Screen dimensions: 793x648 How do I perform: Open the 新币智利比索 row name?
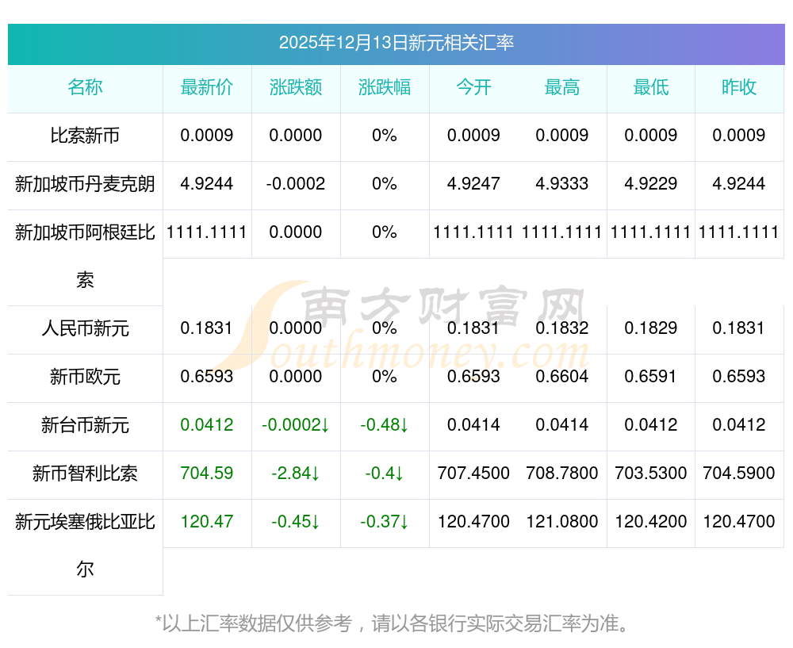coord(85,474)
